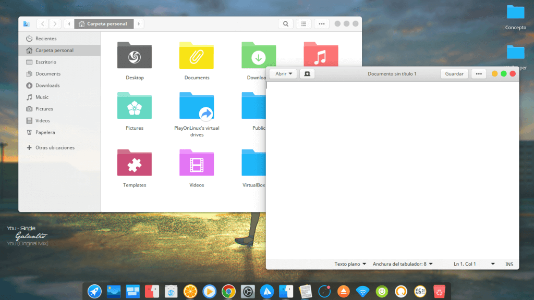
Task: Click the right path-bar scroll arrow
Action: [139, 24]
